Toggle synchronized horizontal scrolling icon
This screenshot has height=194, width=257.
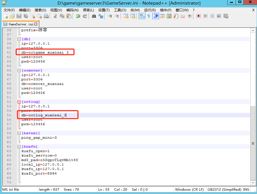coord(132,16)
